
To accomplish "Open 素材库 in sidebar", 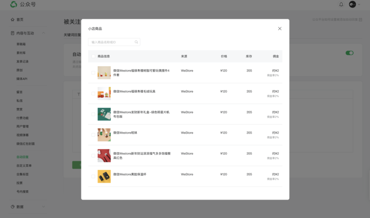I will click(x=21, y=53).
